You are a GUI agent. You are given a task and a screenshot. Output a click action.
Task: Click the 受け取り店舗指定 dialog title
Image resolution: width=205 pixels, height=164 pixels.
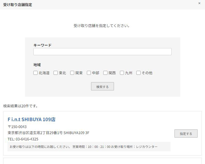click(18, 5)
